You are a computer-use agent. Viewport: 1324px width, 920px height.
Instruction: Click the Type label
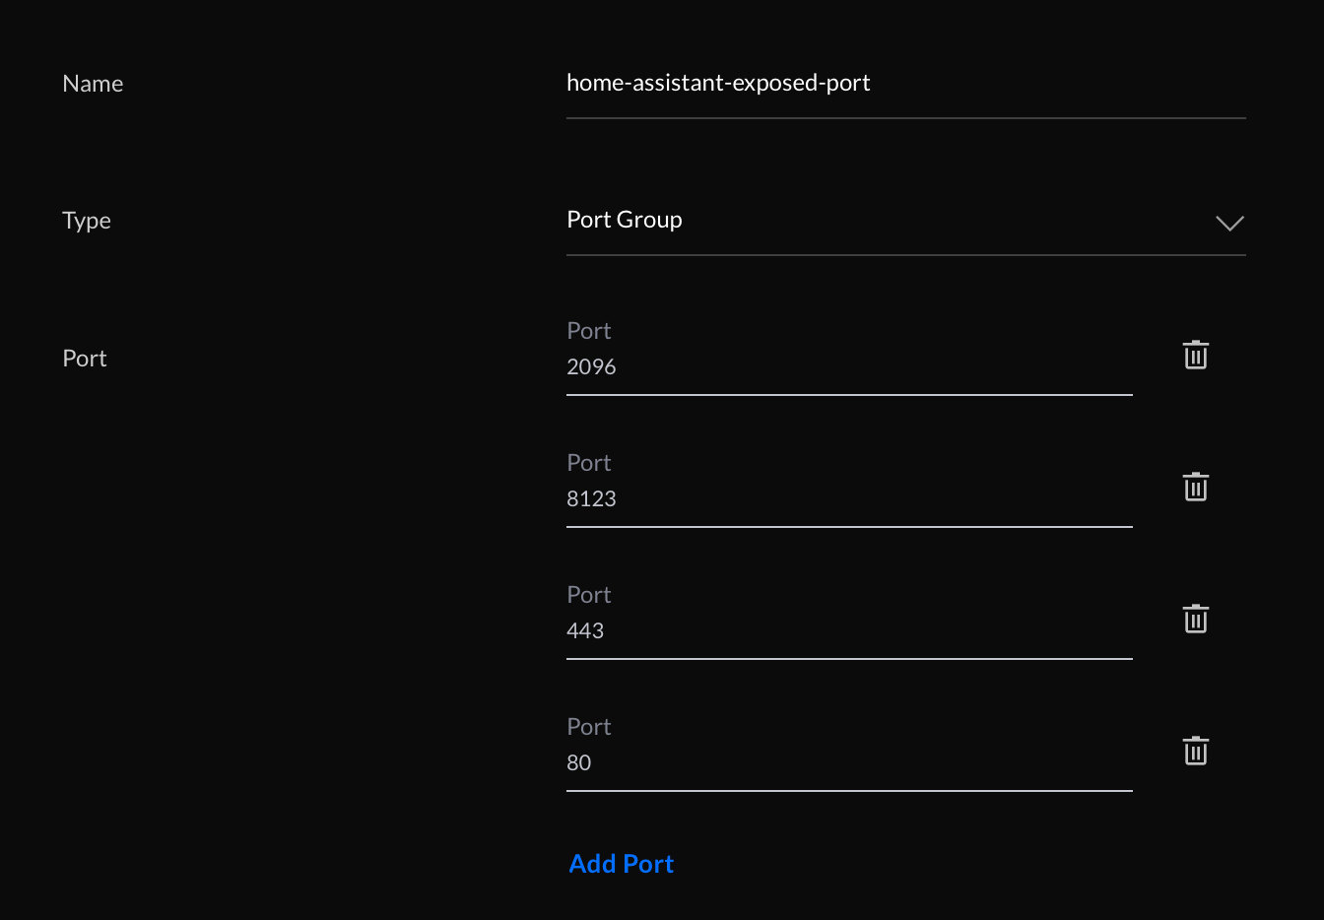(87, 221)
